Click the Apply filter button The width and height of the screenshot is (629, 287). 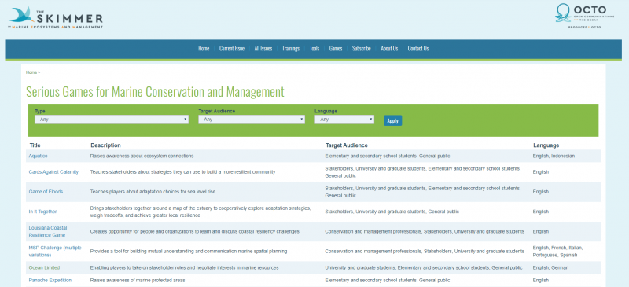(x=392, y=120)
